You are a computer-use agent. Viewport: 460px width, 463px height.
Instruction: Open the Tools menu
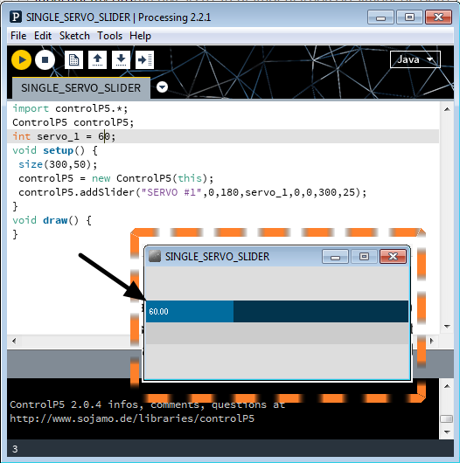(109, 36)
